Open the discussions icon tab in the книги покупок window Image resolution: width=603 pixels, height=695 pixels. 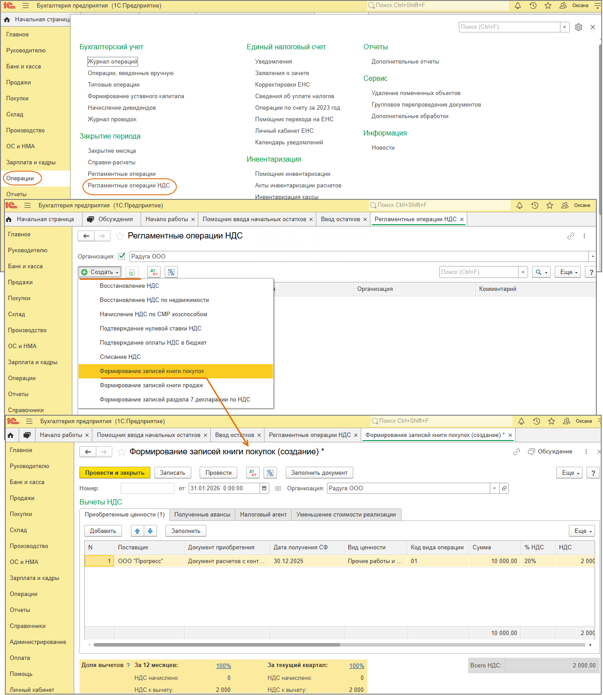point(27,435)
